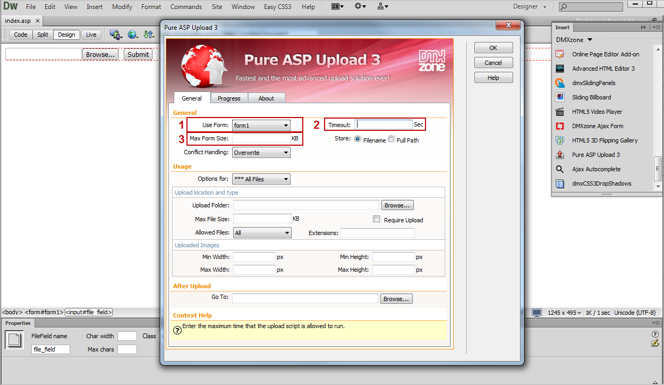
Task: Select the DMXzone Ajax Form icon
Action: point(560,126)
